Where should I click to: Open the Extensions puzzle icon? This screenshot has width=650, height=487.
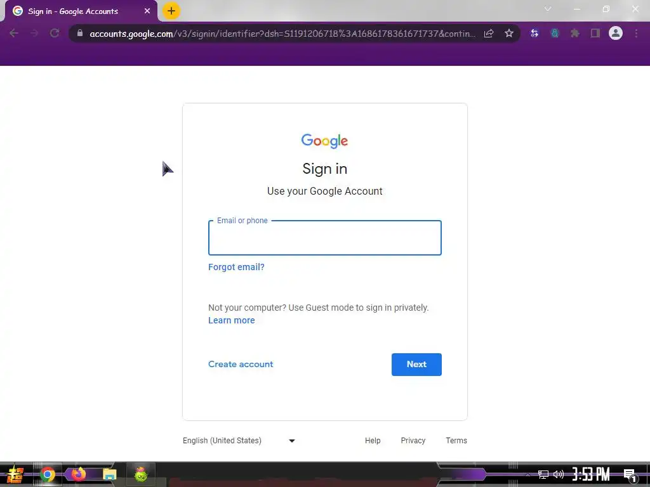click(575, 33)
